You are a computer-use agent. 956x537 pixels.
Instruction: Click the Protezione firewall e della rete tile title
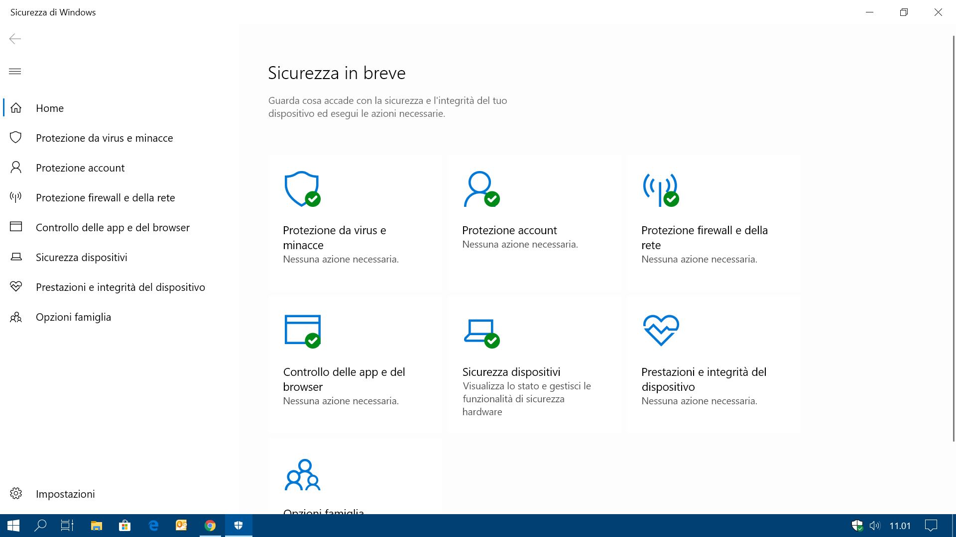(705, 238)
